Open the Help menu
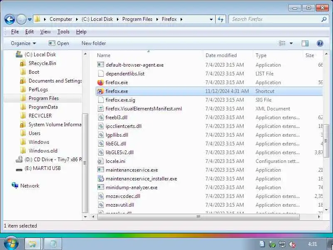333x250 pixels. (x=81, y=32)
